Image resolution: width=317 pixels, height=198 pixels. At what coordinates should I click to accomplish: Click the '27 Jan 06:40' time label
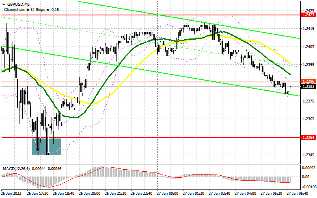click(x=298, y=194)
